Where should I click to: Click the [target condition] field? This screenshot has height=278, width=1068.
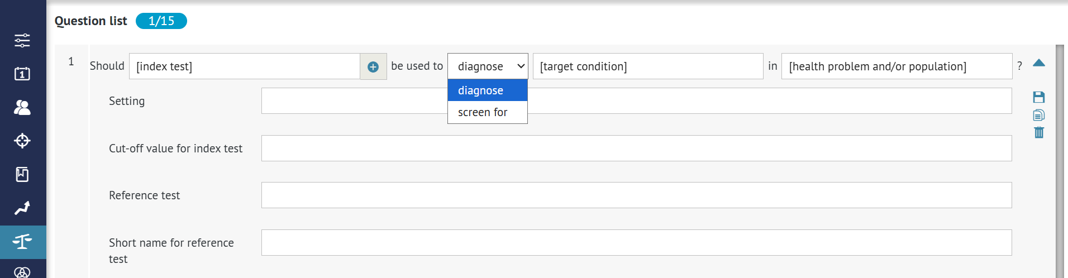647,66
